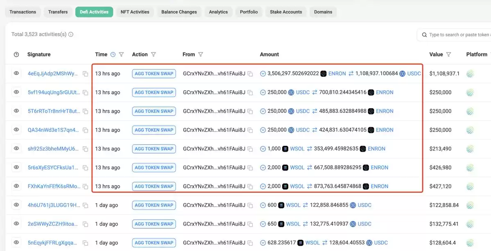Viewport: 491px width, 251px height.
Task: Toggle eye view for QA34nWd3e1S7qn4 row
Action: [16, 130]
